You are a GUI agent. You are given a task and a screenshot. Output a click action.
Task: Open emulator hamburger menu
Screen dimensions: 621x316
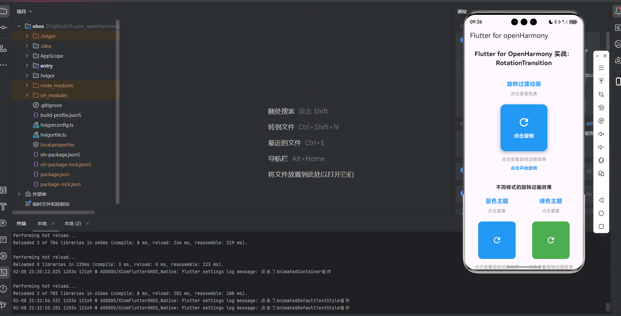(x=601, y=68)
